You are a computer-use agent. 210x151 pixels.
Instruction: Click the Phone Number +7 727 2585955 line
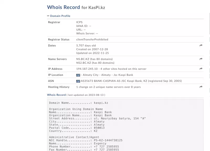(x=84, y=147)
